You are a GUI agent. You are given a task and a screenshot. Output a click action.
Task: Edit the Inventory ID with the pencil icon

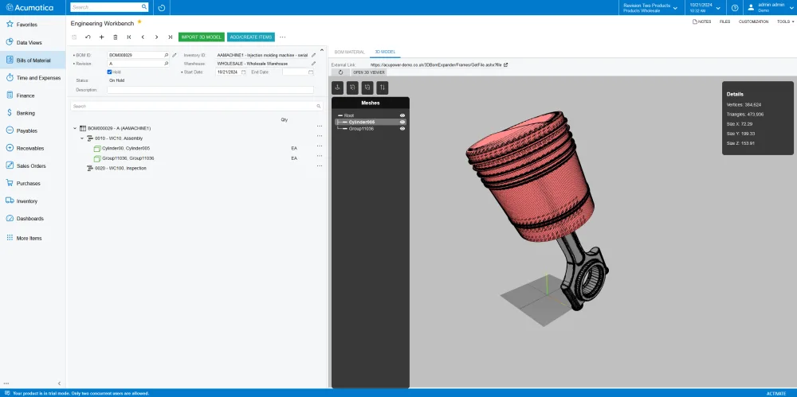click(x=314, y=55)
